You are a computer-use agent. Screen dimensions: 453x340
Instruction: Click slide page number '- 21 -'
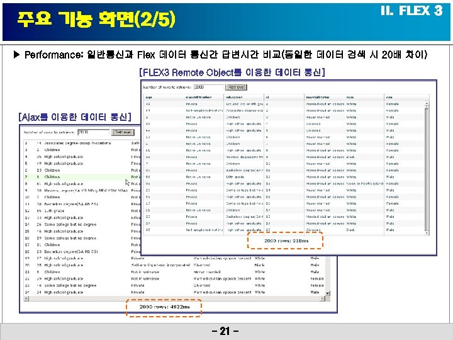225,331
